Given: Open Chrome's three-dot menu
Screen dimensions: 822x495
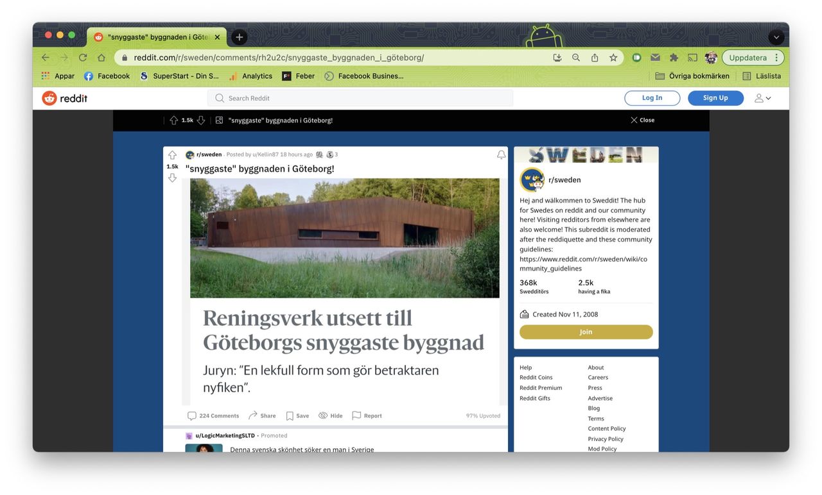Looking at the screenshot, I should pos(776,57).
